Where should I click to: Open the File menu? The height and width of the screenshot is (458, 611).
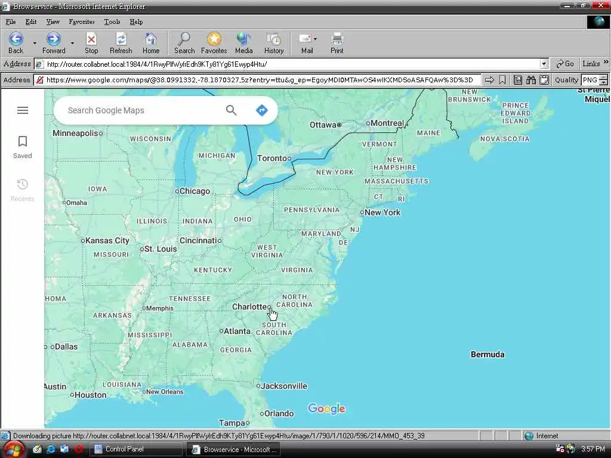tap(11, 22)
